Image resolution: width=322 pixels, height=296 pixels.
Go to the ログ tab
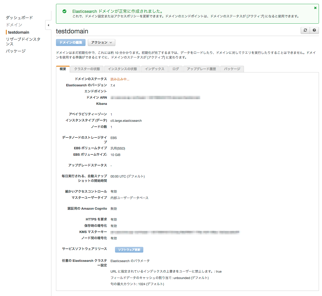click(176, 69)
